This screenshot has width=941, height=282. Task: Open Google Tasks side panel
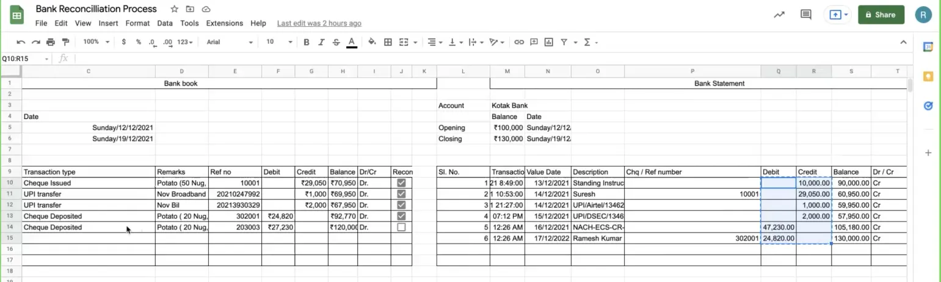[928, 106]
